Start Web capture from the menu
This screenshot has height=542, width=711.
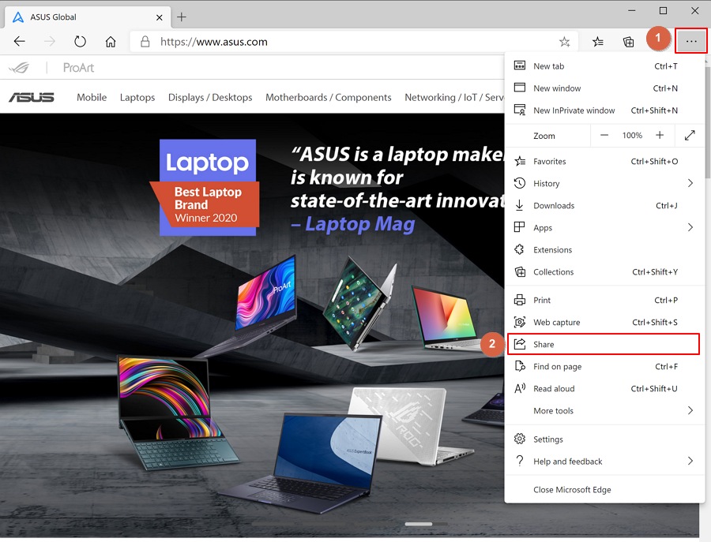click(x=604, y=323)
